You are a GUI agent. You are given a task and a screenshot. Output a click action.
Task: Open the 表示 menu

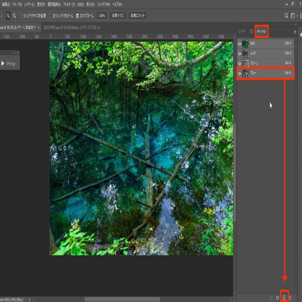tap(90, 4)
